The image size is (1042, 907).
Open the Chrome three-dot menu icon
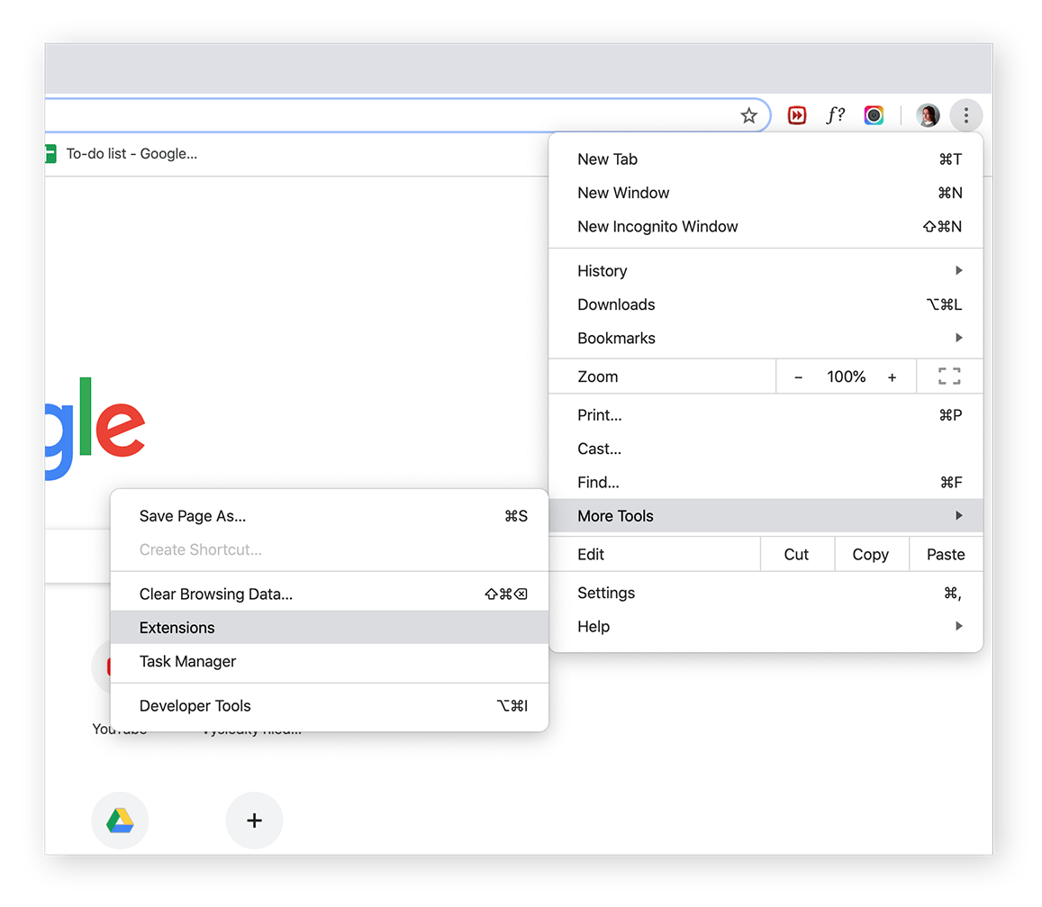(x=965, y=115)
